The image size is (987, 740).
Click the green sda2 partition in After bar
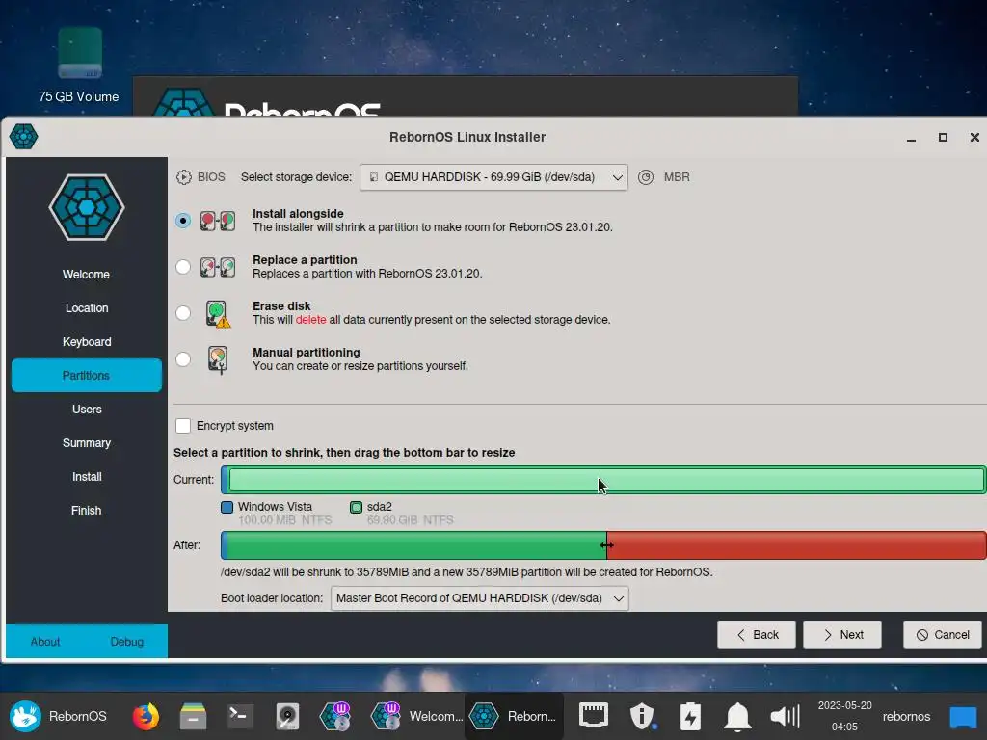tap(416, 545)
